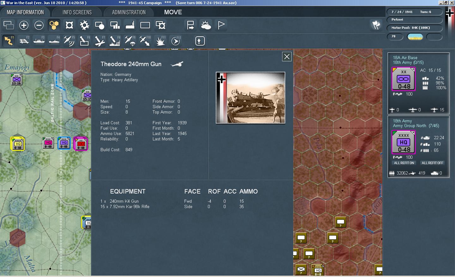Toggle the factory locations display
Screen dimensions: 455x277
coord(130,25)
